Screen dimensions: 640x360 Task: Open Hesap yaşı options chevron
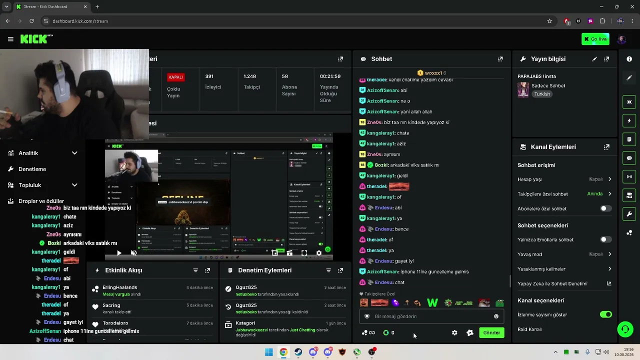[x=609, y=179]
